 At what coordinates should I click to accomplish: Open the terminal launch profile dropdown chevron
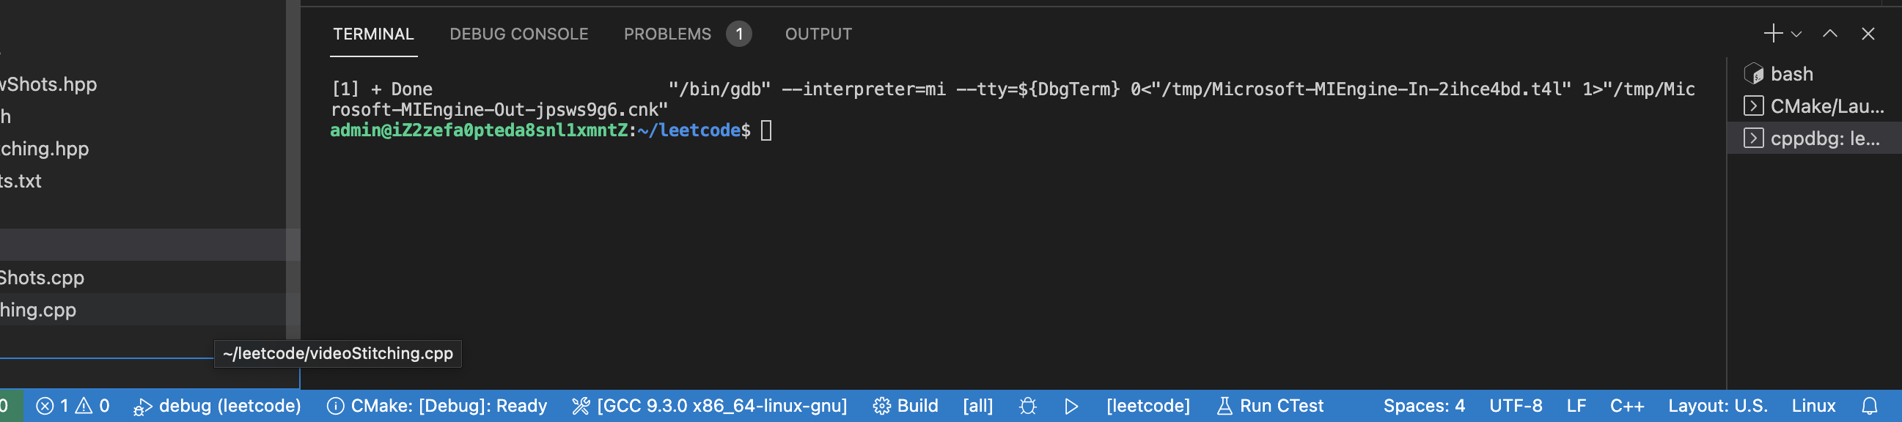(x=1796, y=34)
